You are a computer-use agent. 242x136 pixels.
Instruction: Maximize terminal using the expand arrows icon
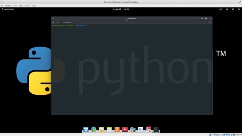click(211, 19)
